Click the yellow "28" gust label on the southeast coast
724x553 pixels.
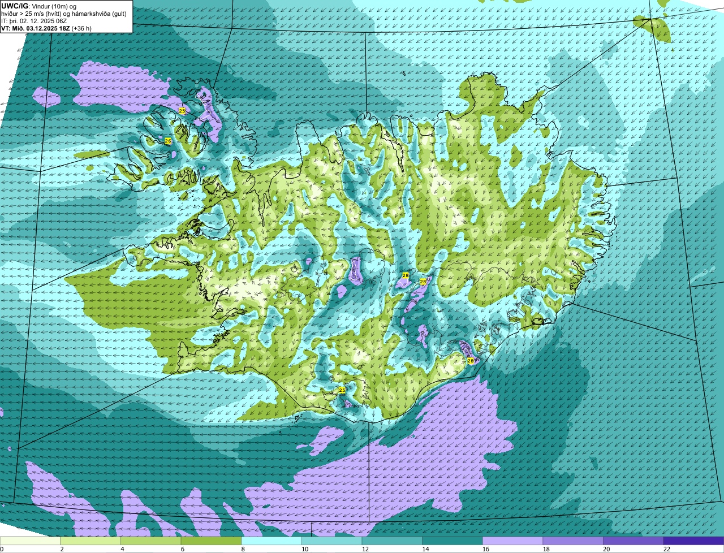(471, 360)
